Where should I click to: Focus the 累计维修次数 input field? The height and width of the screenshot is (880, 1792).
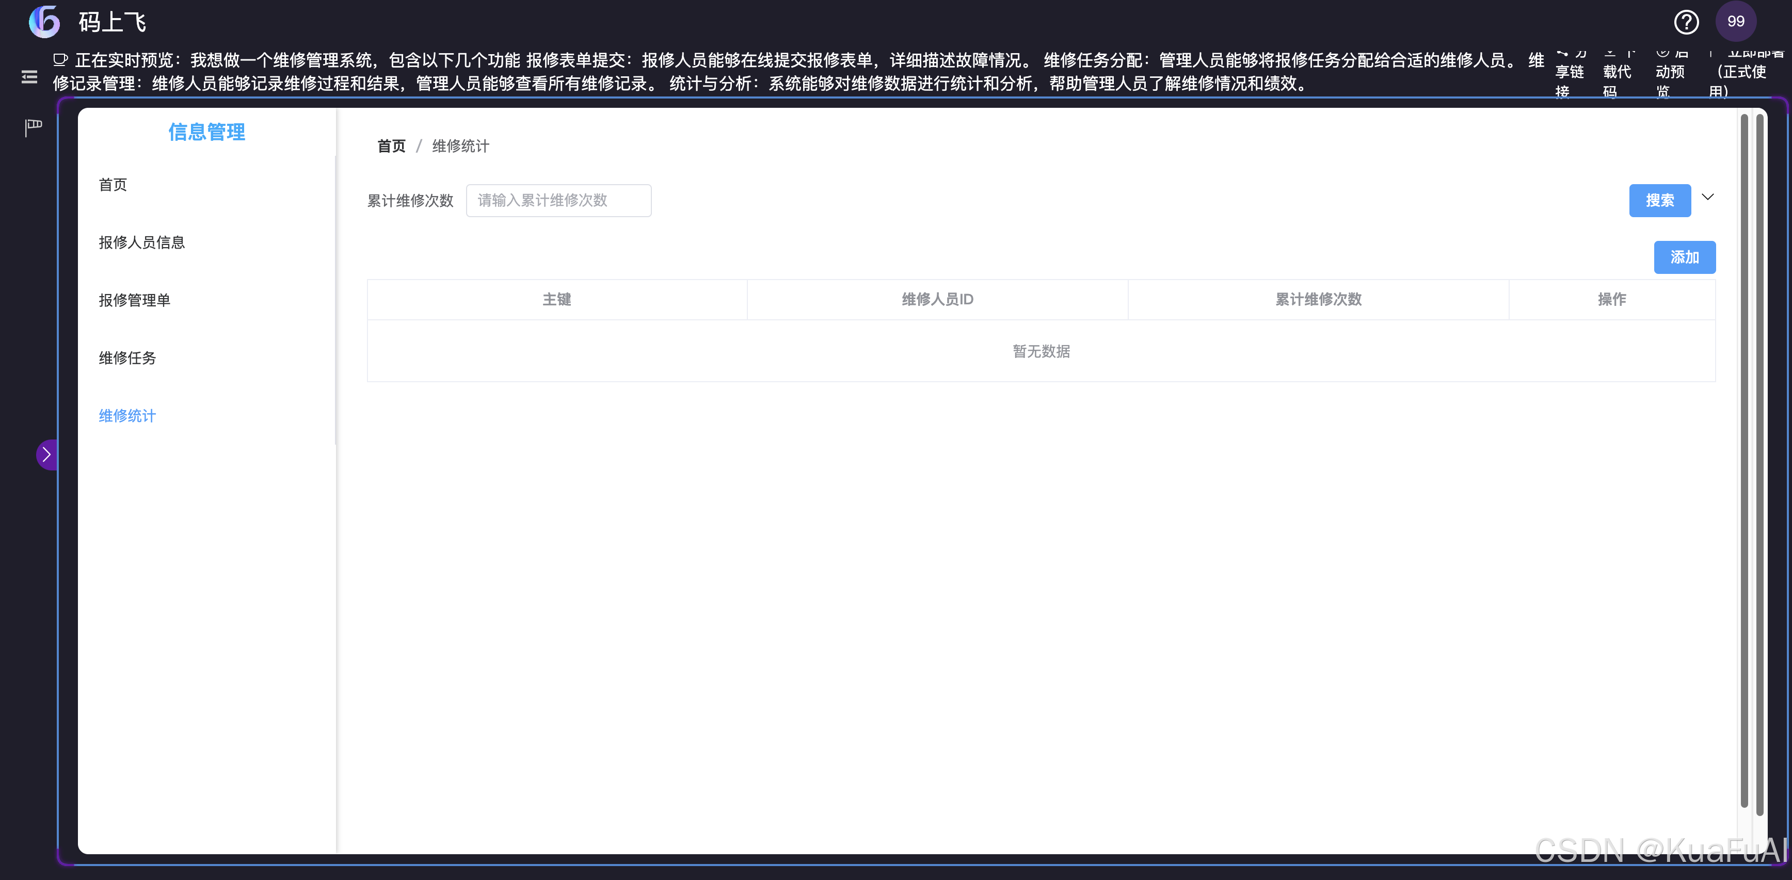558,201
